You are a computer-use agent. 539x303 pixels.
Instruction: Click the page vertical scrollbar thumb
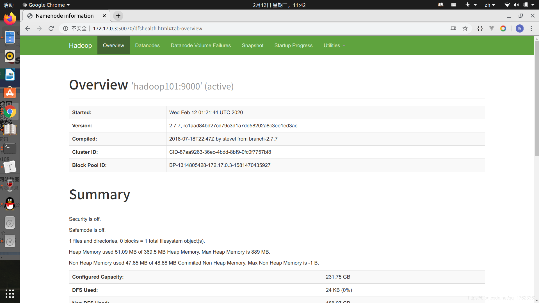[x=536, y=98]
